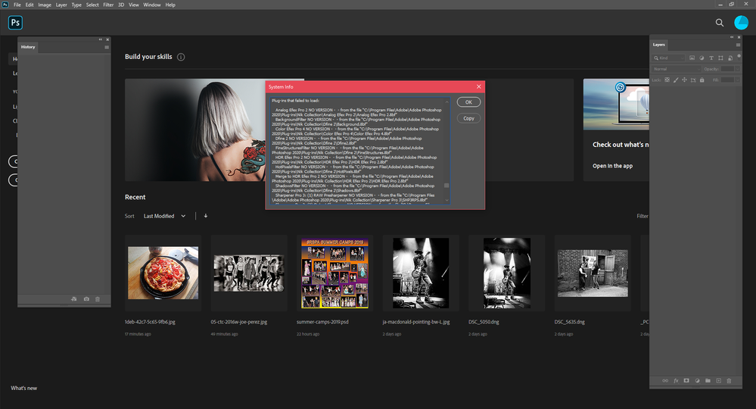Viewport: 756px width, 409px height.
Task: Close the System Info dialog
Action: pyautogui.click(x=479, y=87)
